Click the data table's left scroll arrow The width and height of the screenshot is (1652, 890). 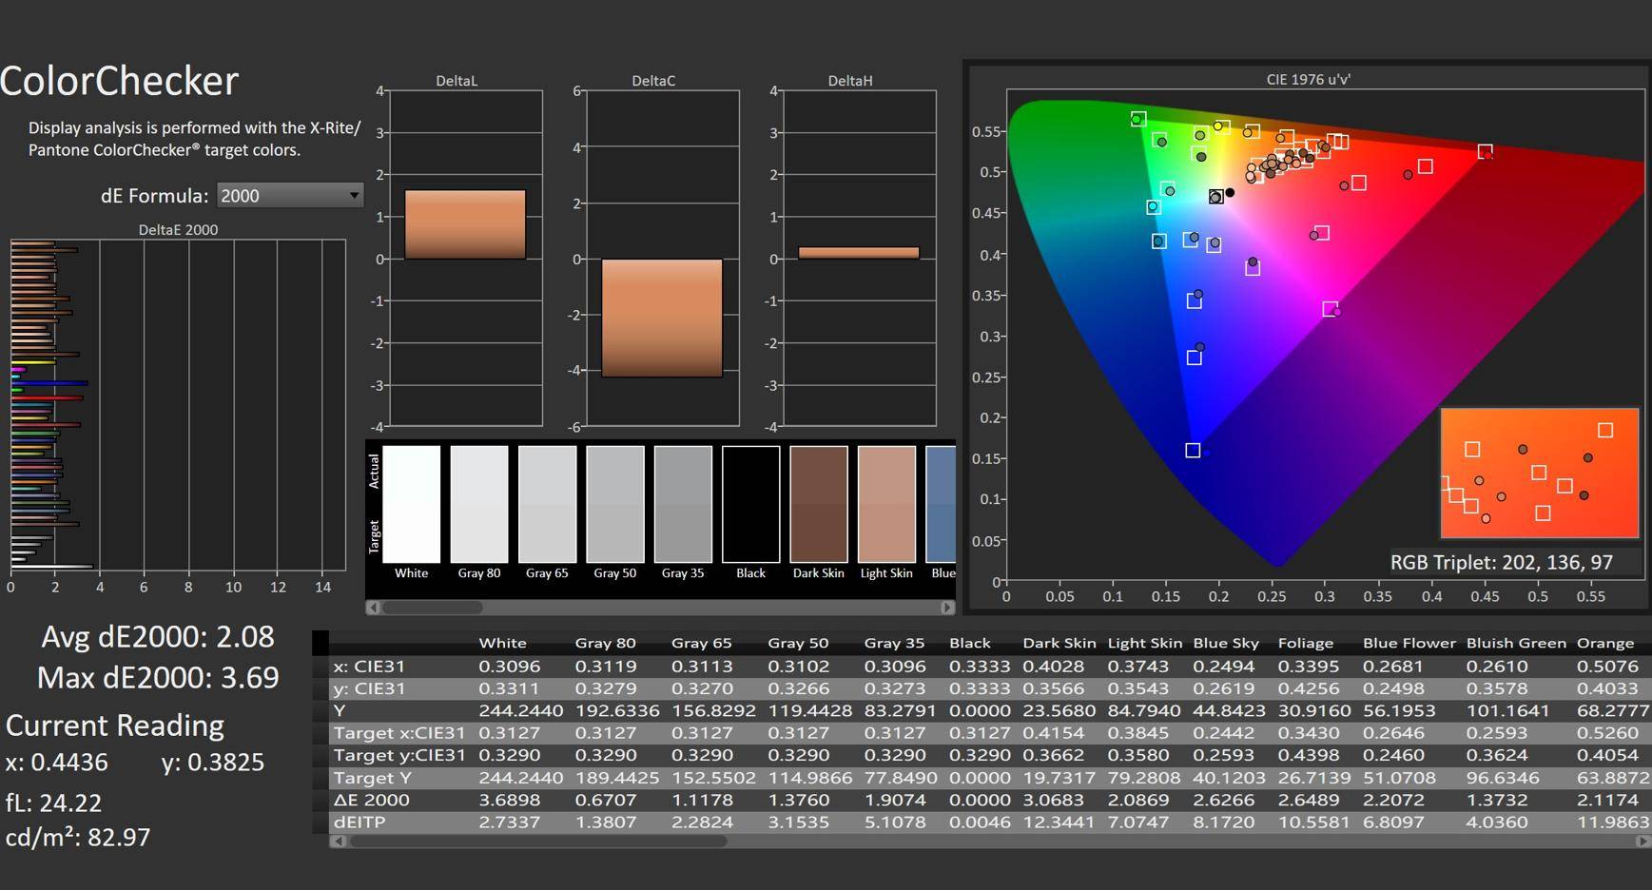pyautogui.click(x=337, y=842)
